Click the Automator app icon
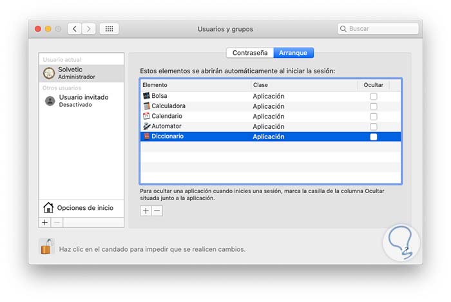 (x=146, y=127)
